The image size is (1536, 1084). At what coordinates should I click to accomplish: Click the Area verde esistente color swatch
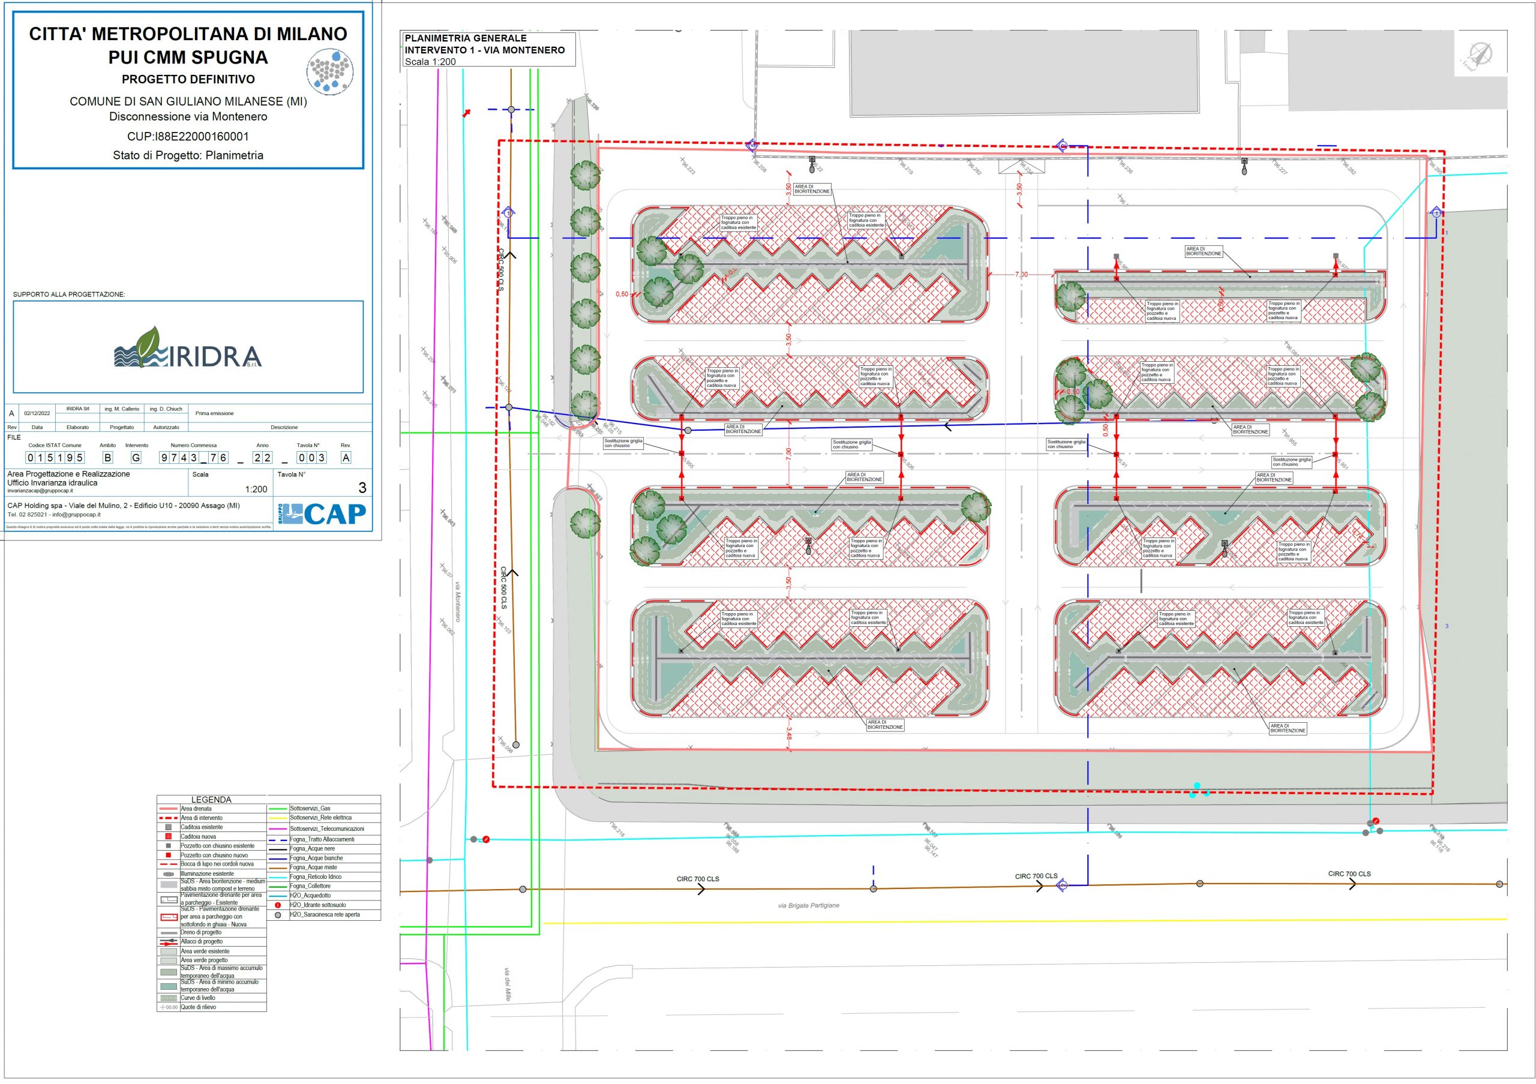(169, 951)
